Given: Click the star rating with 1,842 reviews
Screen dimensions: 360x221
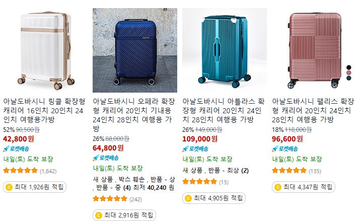Looking at the screenshot, I should click(x=30, y=171).
